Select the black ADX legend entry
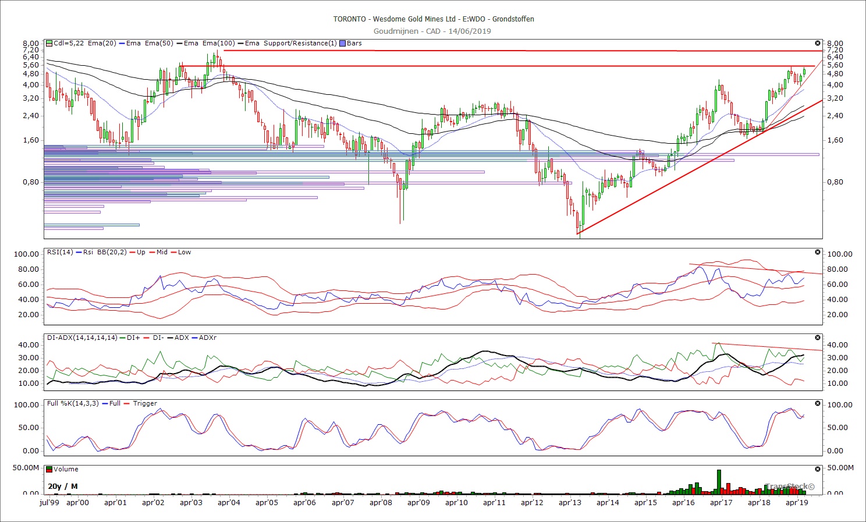866x522 pixels. (182, 338)
